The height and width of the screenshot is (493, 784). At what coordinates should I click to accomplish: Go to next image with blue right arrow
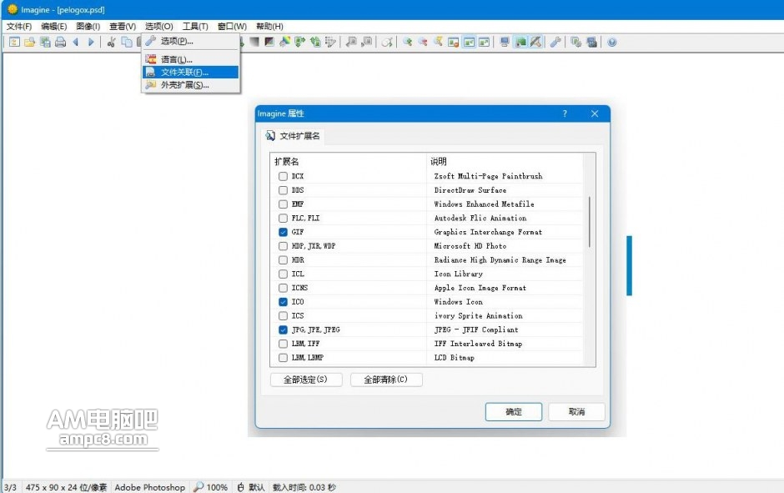[x=91, y=43]
